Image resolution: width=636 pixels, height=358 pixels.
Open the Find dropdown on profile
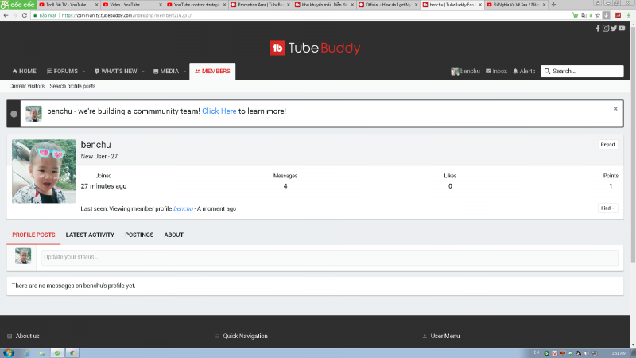point(607,208)
